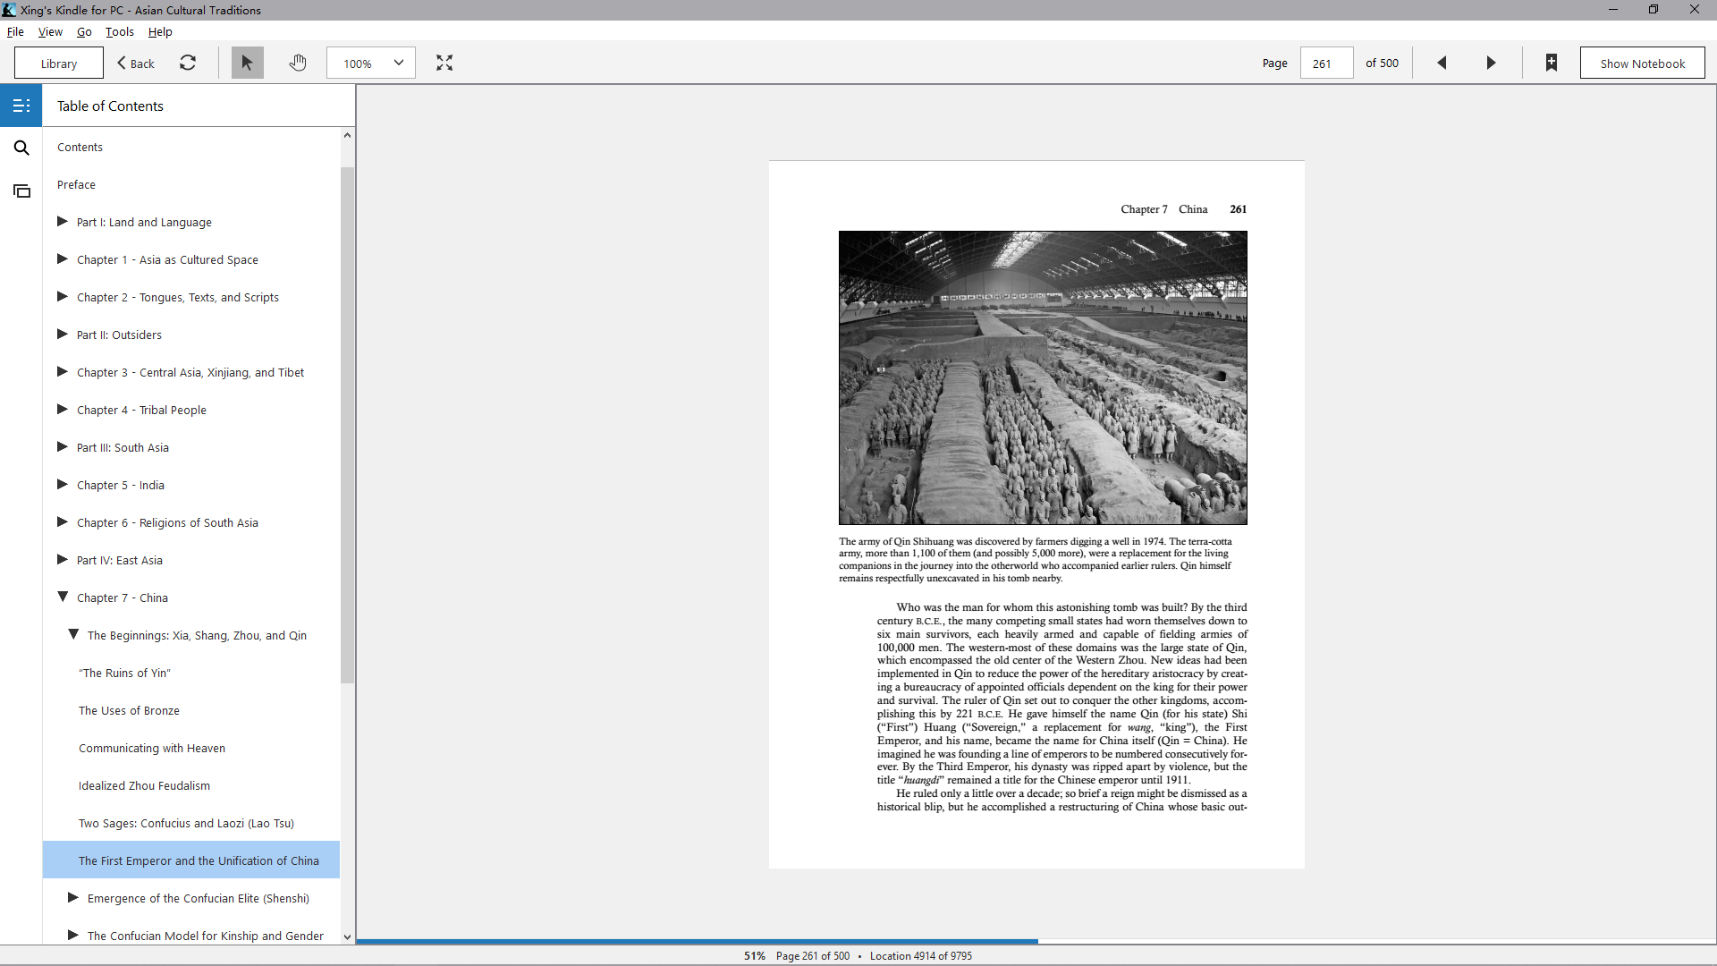Click the photo caption about Qin Shihuang's army
Screen dimensions: 1717x966
coord(1036,560)
